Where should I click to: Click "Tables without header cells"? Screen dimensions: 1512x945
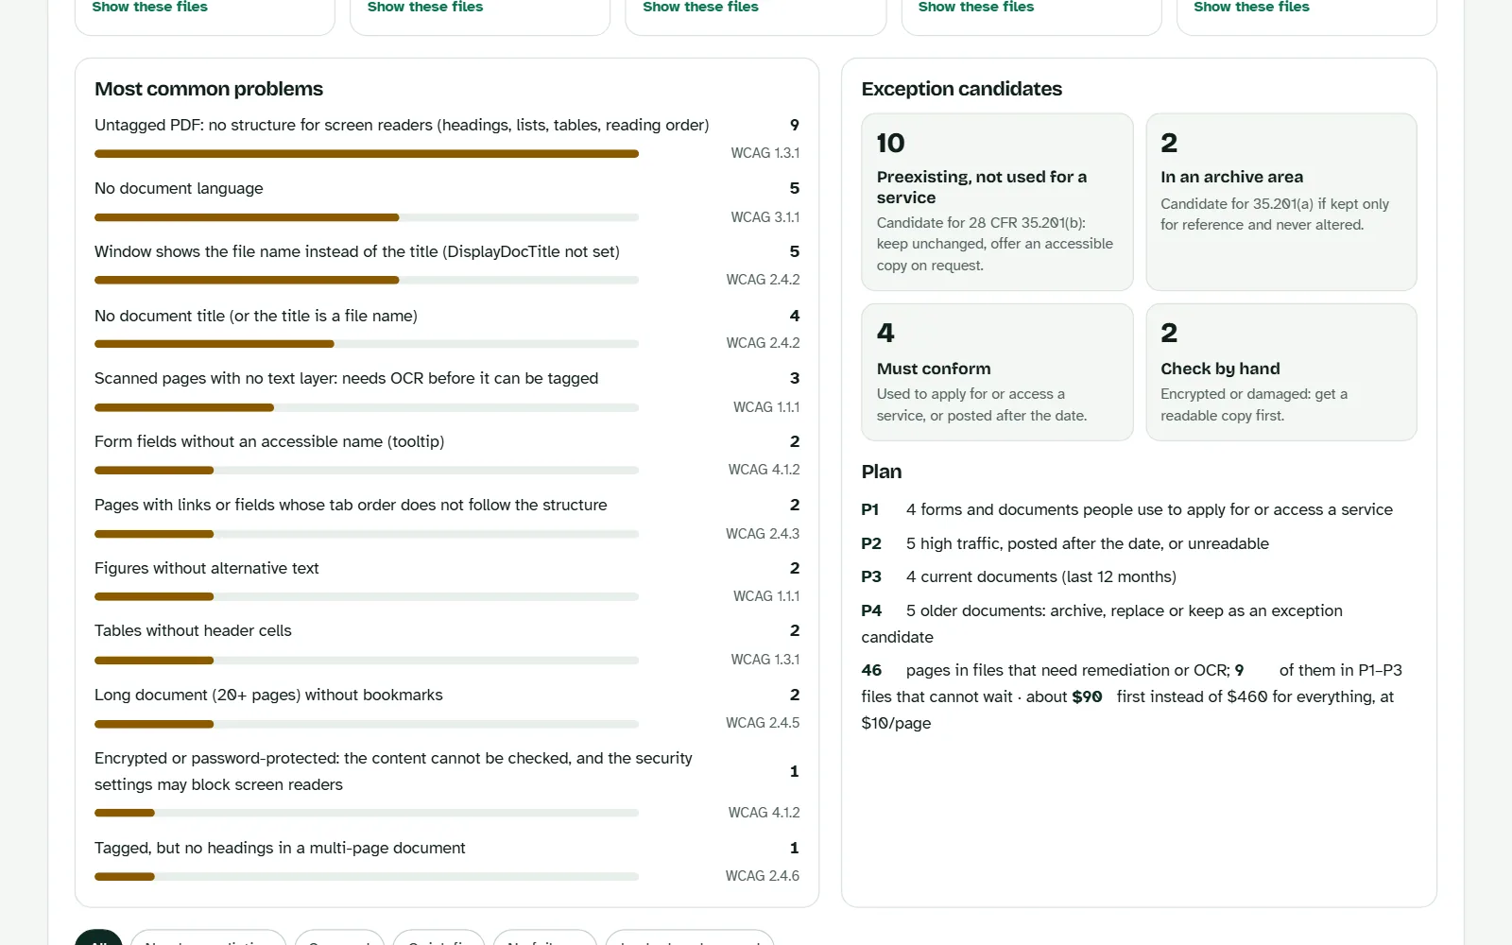pyautogui.click(x=193, y=630)
